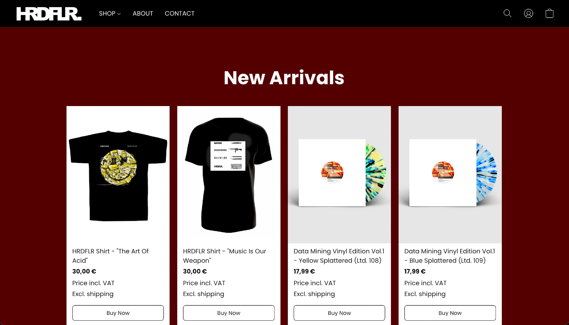
Task: Buy Now the Yellow Splattered vinyl
Action: pos(339,313)
